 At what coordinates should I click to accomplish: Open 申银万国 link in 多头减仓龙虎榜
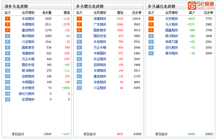[x=172, y=42]
